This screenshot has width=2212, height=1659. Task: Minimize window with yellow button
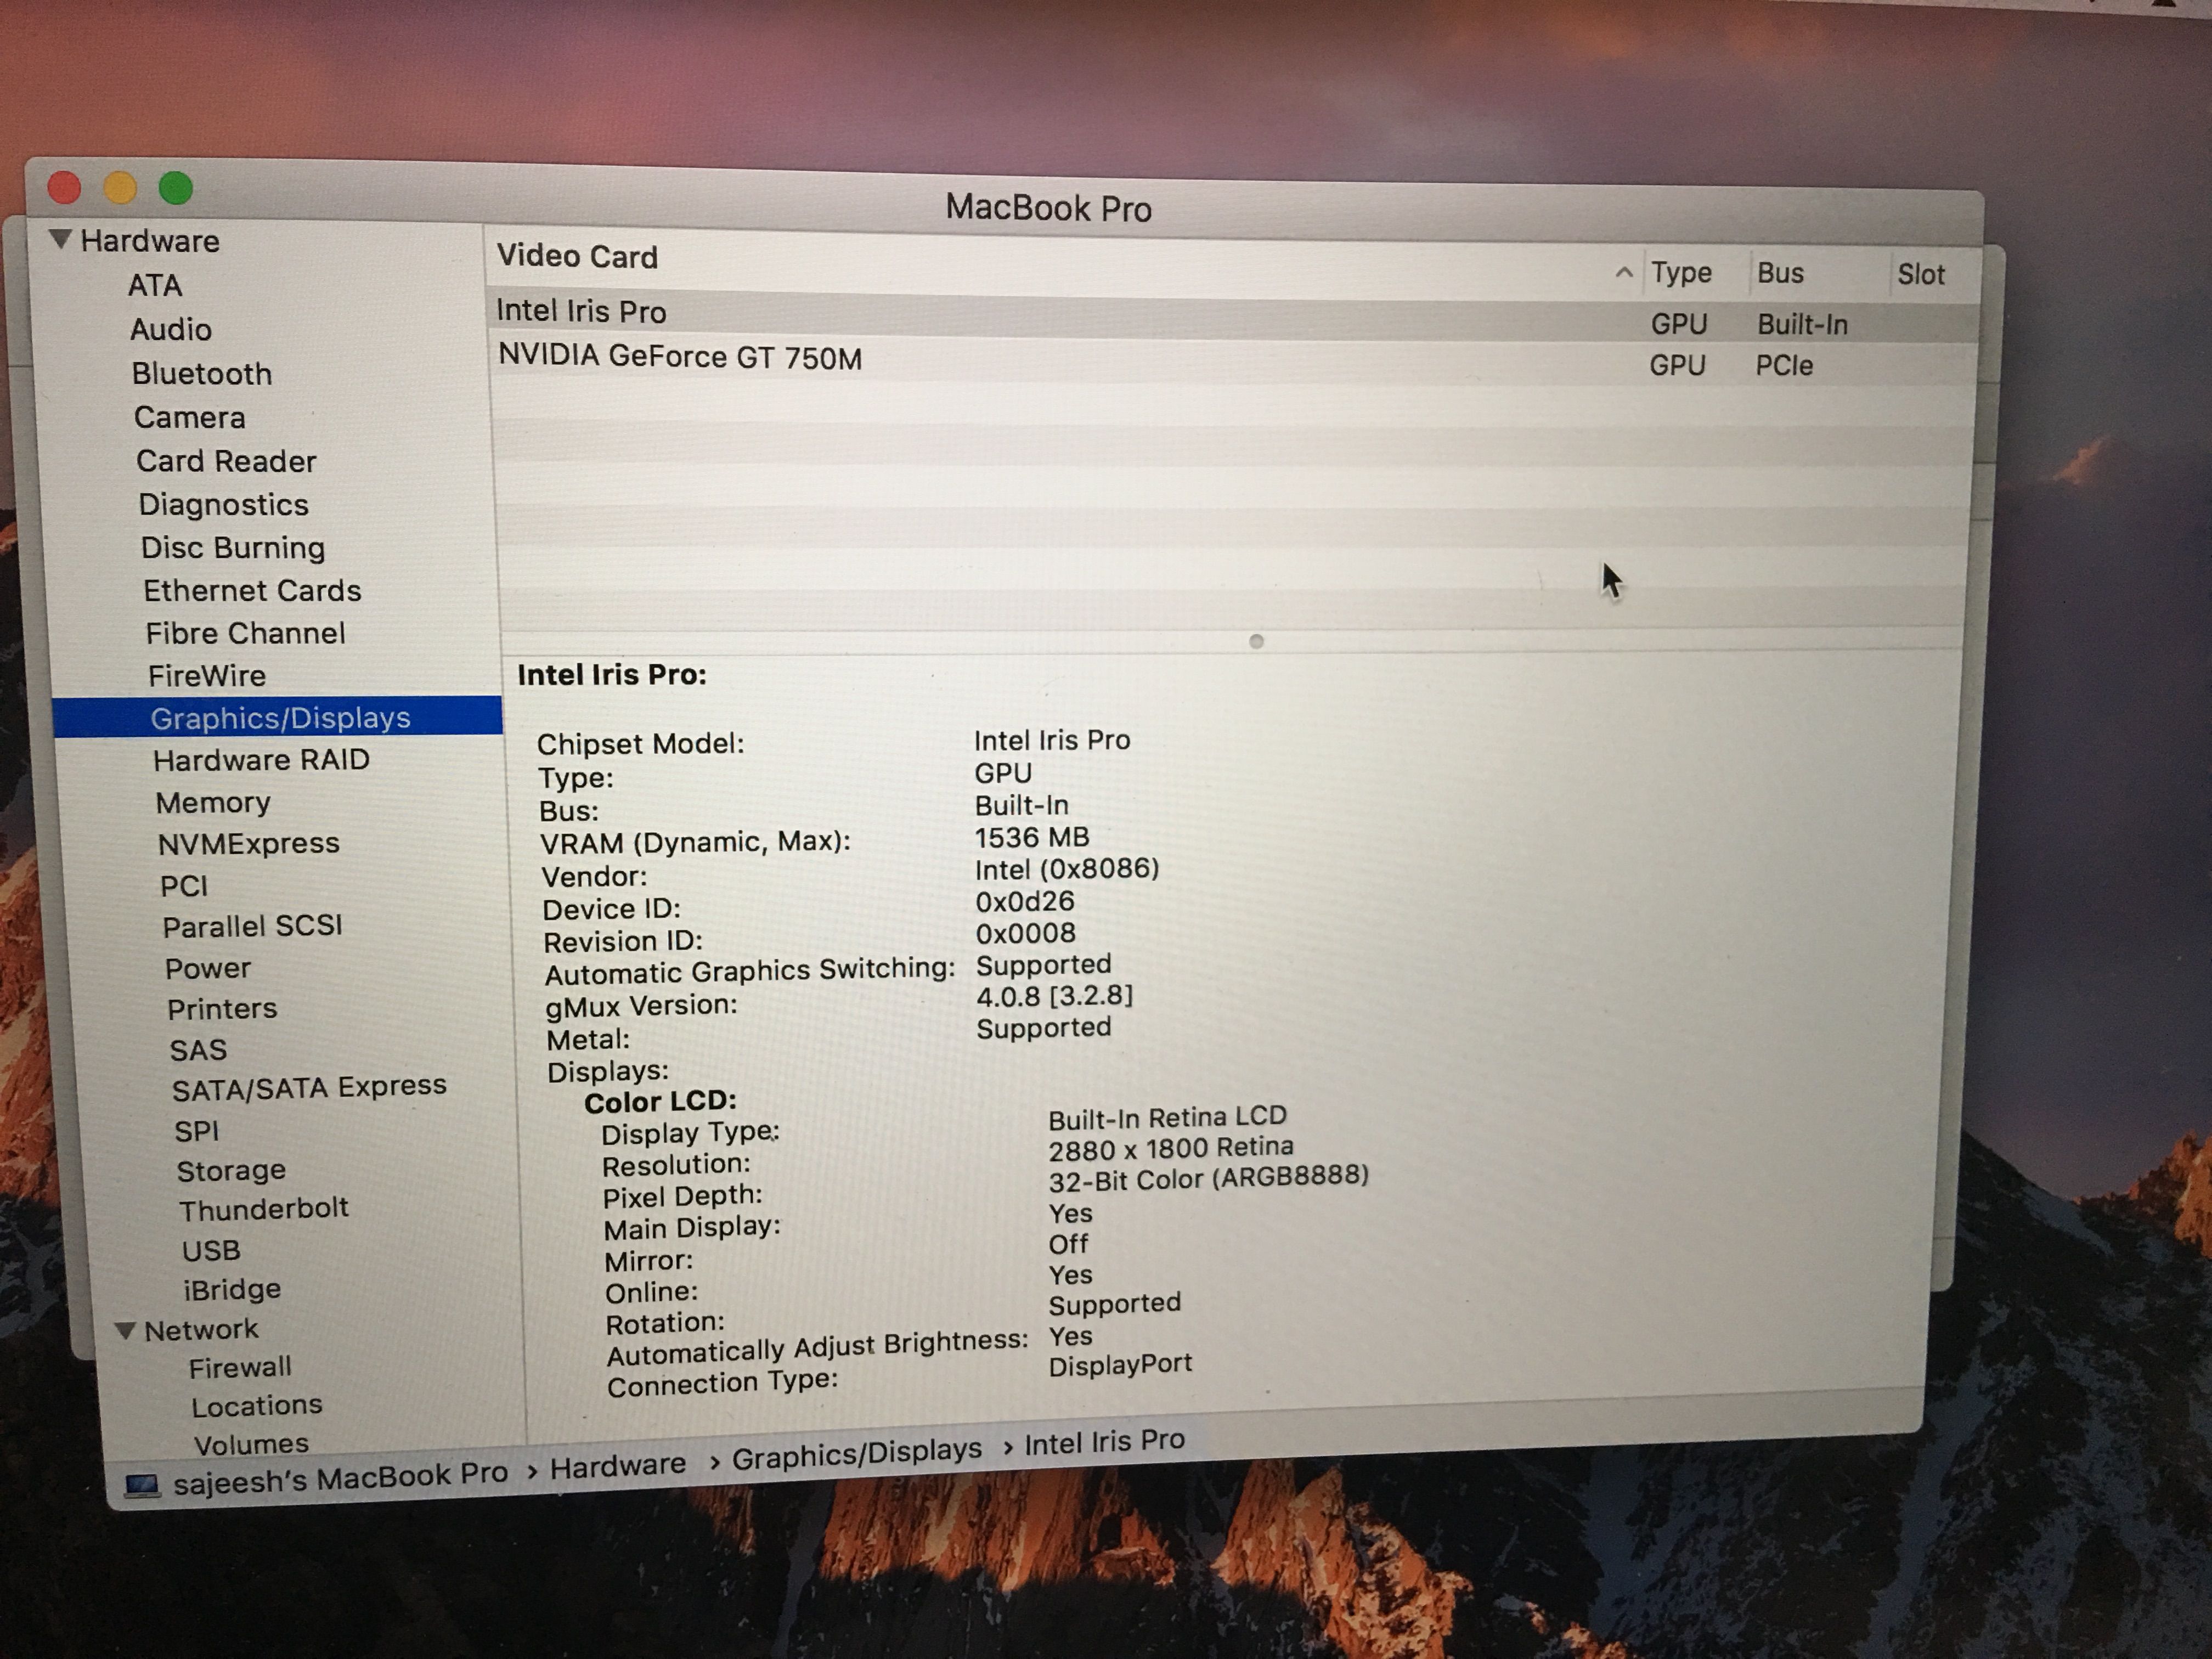tap(120, 187)
